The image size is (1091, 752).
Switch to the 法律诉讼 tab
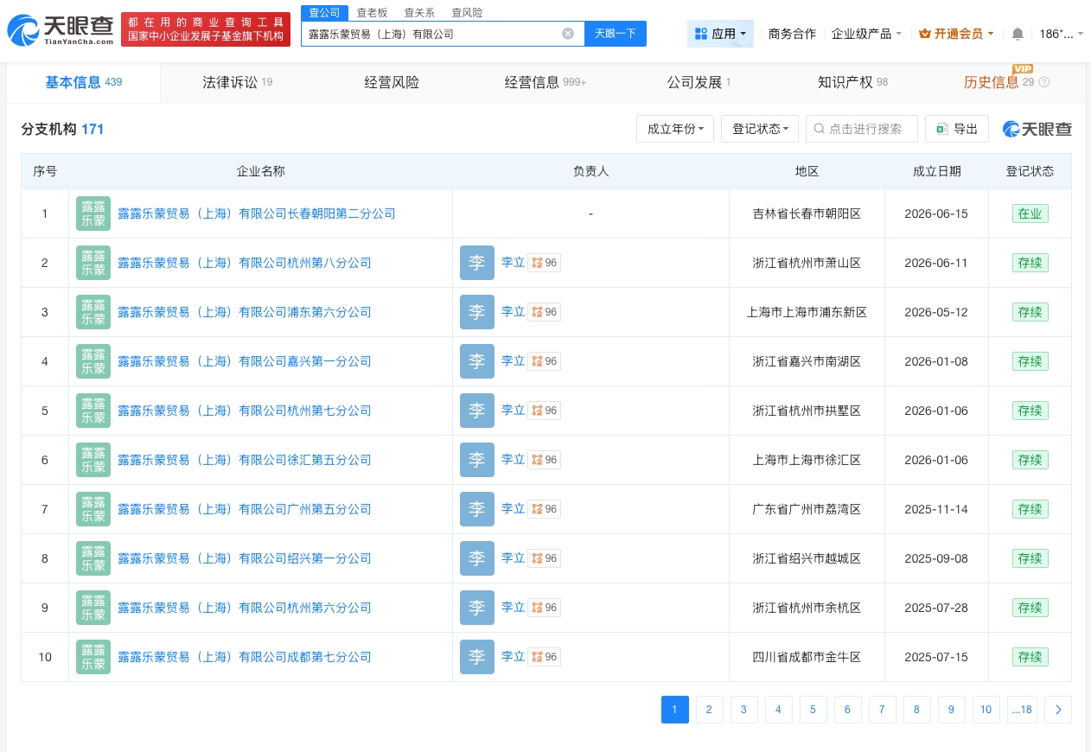[x=238, y=83]
